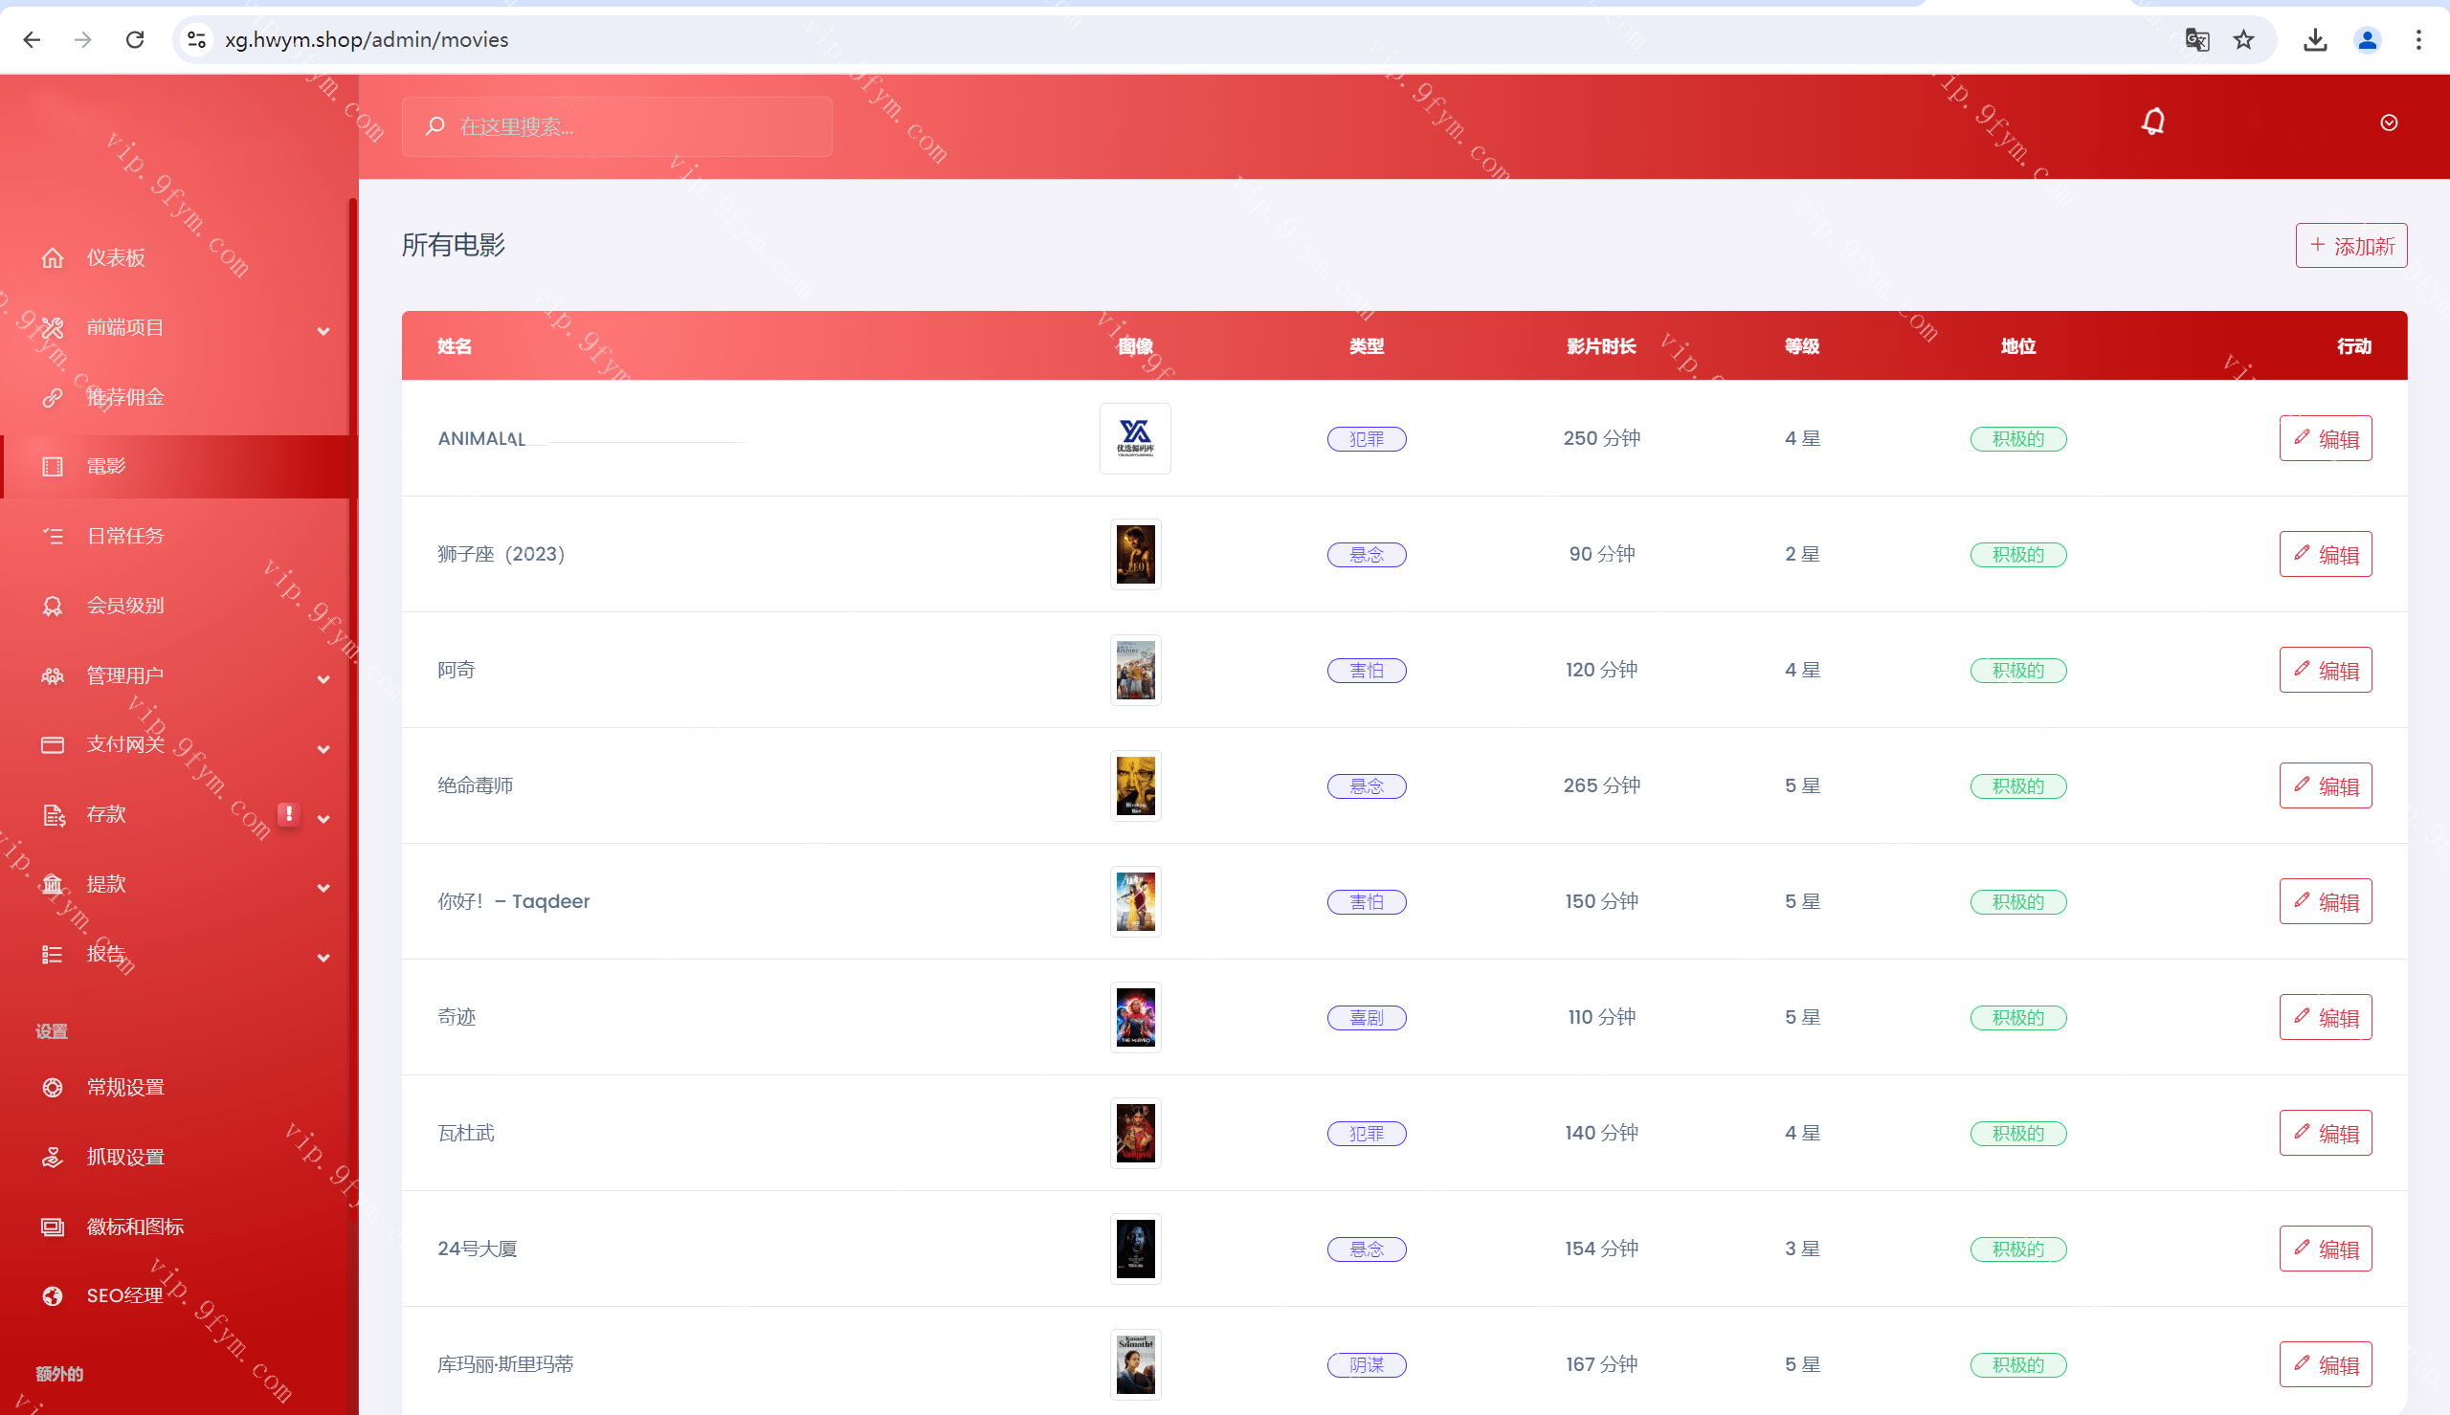2450x1415 pixels.
Task: Open the Google Translate icon in address bar
Action: click(2196, 40)
